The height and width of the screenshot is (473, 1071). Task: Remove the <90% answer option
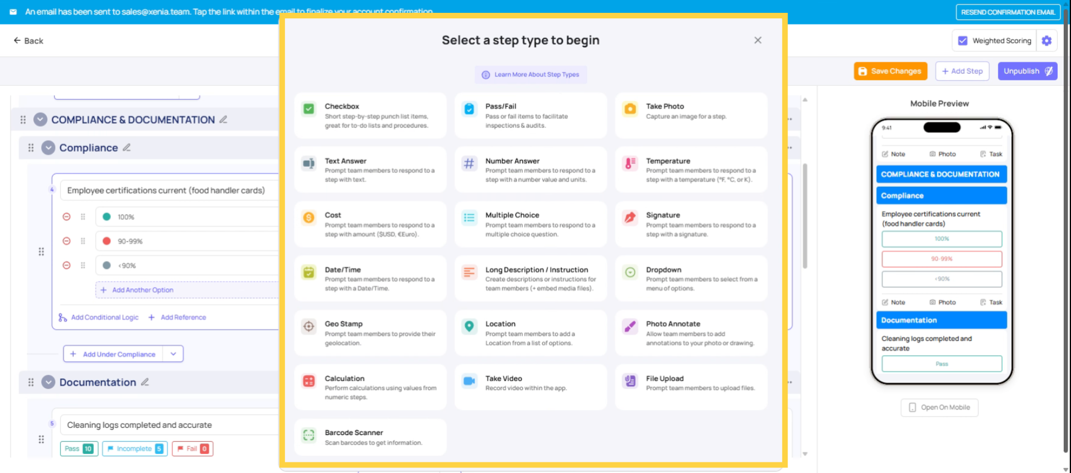66,266
